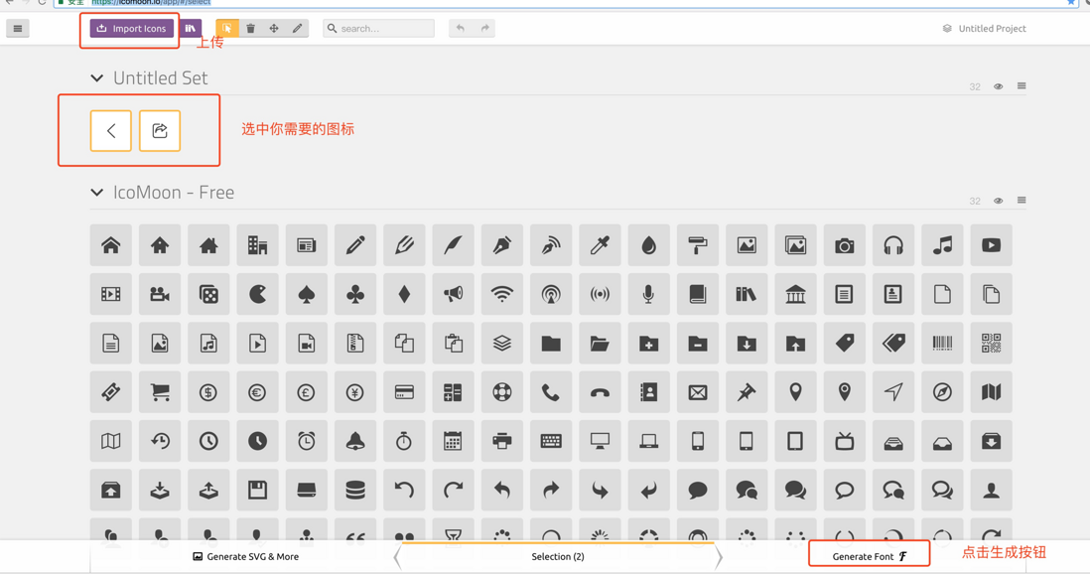Open the main hamburger menu
The width and height of the screenshot is (1090, 574).
[x=18, y=29]
